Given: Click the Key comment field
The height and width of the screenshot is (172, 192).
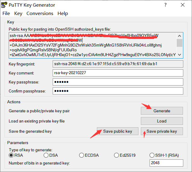Looking at the screenshot, I should pyautogui.click(x=118, y=73).
